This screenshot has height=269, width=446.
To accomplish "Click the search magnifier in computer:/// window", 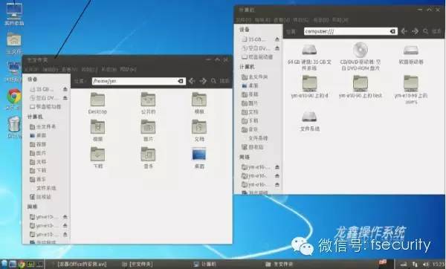I will pos(425,31).
